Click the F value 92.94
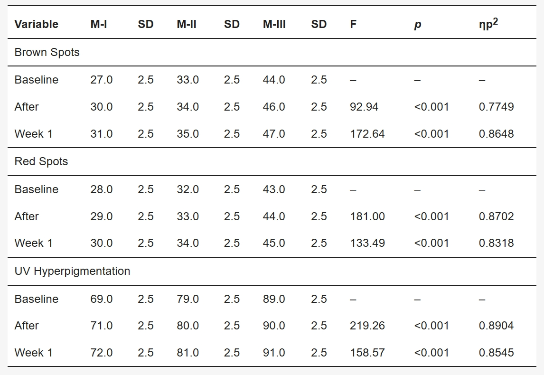Screen dimensions: 544x375 tap(364, 106)
